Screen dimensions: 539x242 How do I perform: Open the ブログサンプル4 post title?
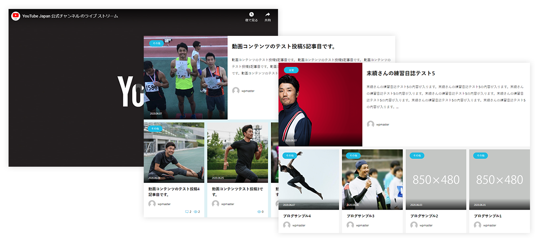(x=297, y=216)
